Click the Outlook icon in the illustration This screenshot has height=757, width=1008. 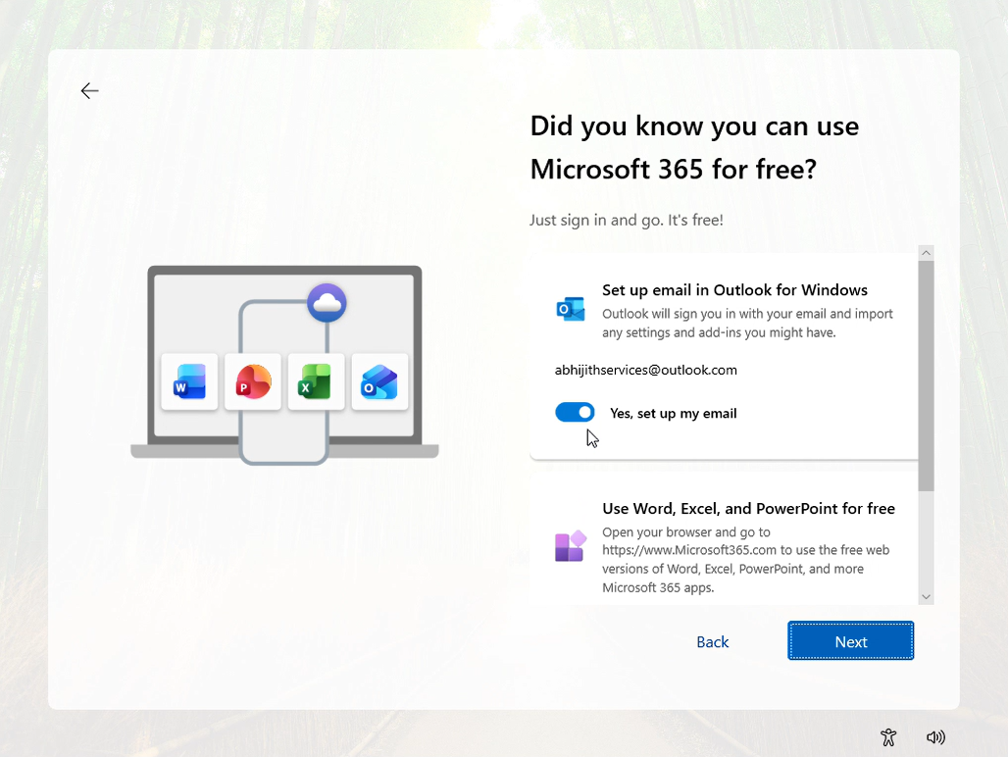(x=379, y=382)
